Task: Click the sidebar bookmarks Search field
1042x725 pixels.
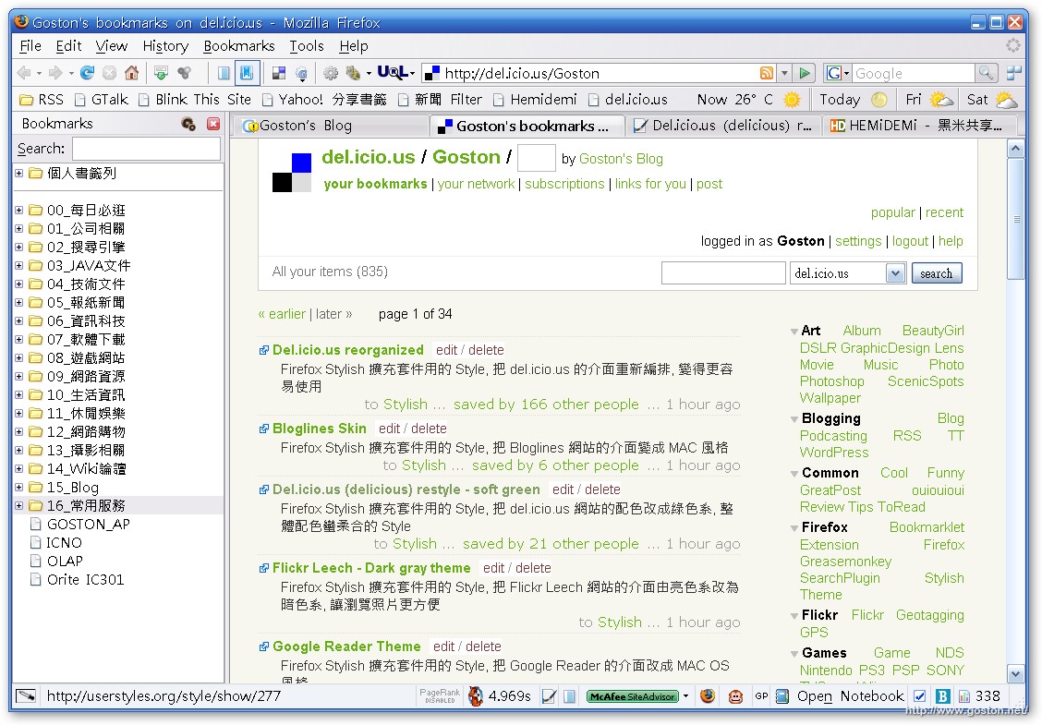Action: click(146, 148)
